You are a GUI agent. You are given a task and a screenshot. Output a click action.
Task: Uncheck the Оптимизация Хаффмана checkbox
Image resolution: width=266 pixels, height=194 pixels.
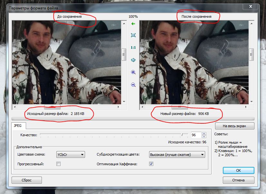pos(151,164)
